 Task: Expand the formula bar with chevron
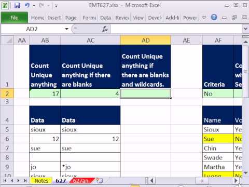tap(245, 29)
